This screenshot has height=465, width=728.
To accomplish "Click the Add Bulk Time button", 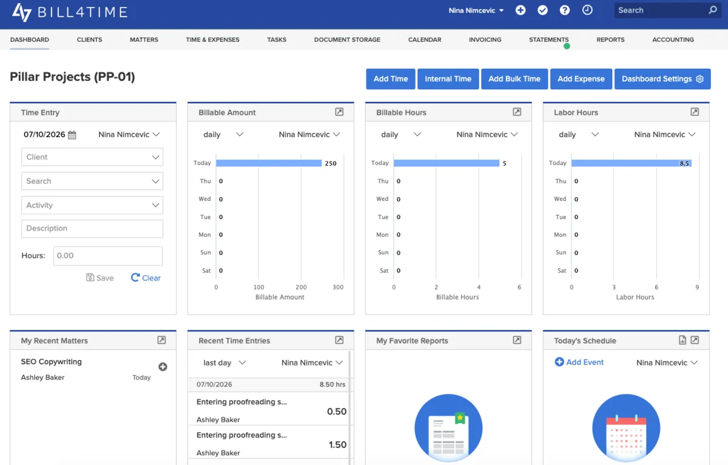I will 514,79.
